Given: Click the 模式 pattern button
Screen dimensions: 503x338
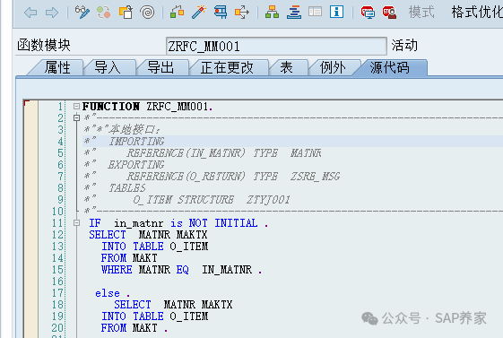Looking at the screenshot, I should tap(421, 13).
